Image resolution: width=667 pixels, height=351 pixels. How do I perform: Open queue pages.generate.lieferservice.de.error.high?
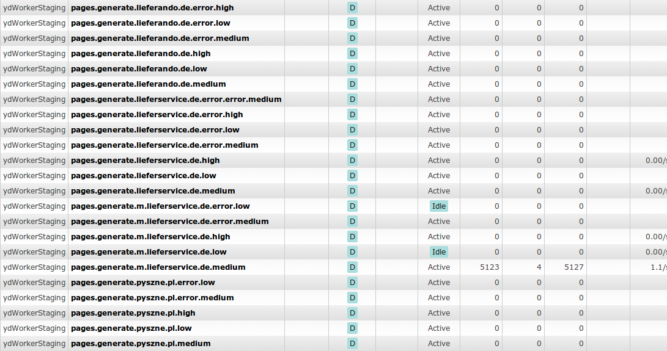157,115
